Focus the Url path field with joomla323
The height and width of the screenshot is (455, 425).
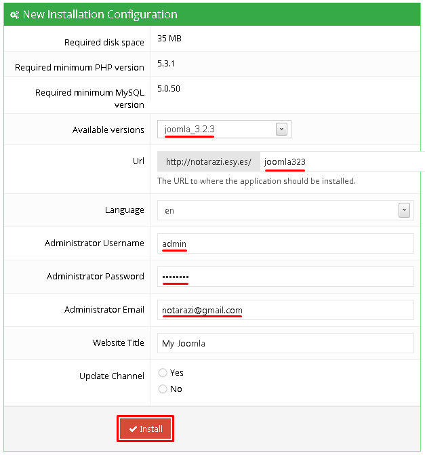[342, 161]
